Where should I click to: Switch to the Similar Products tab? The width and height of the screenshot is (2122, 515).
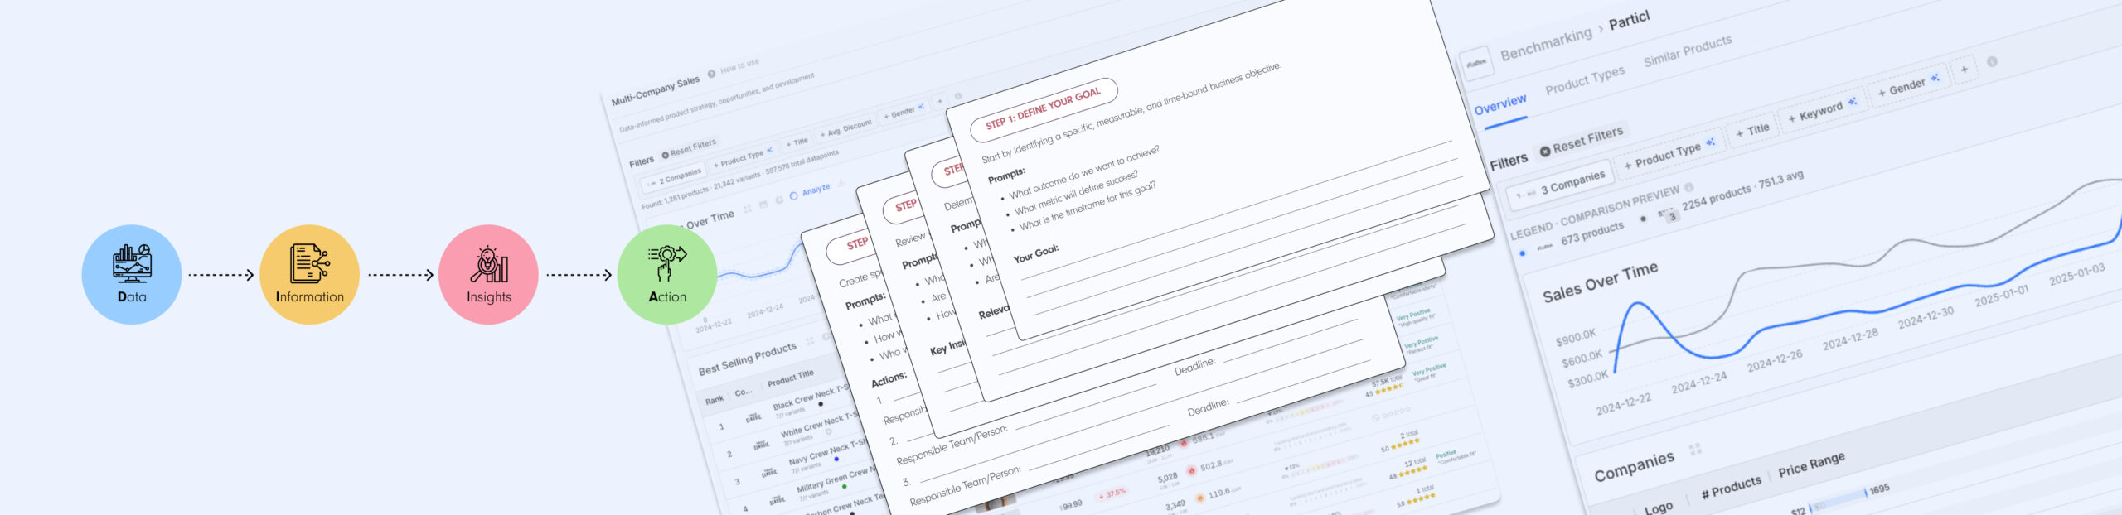[1688, 51]
